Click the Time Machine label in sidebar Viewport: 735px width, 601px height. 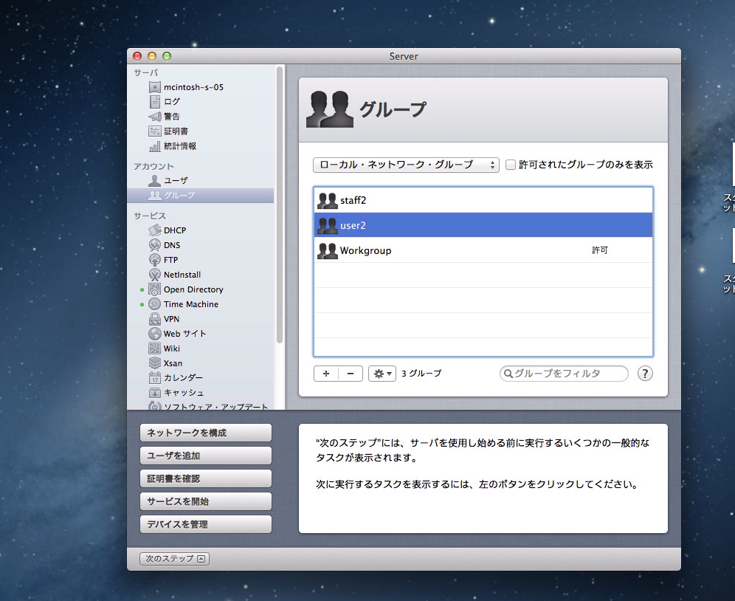click(191, 304)
